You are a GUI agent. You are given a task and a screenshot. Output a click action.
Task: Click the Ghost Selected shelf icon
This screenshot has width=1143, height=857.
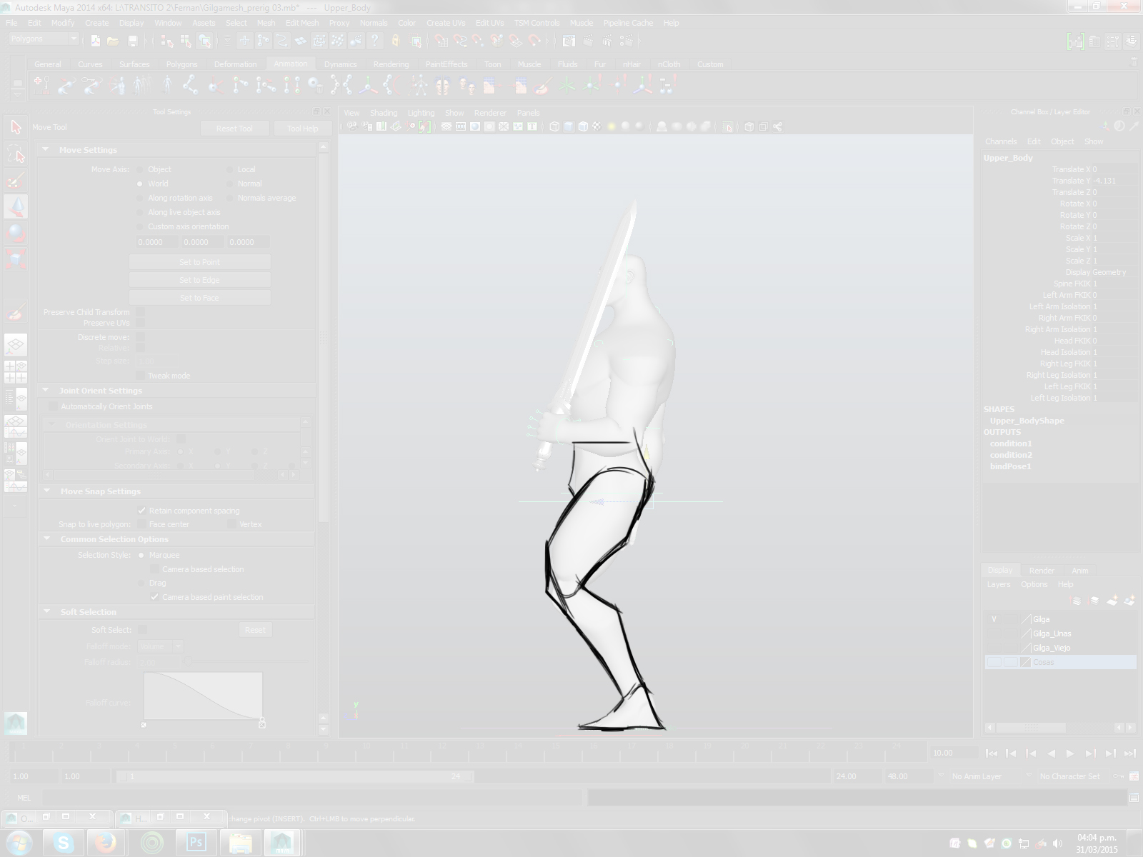pos(141,86)
